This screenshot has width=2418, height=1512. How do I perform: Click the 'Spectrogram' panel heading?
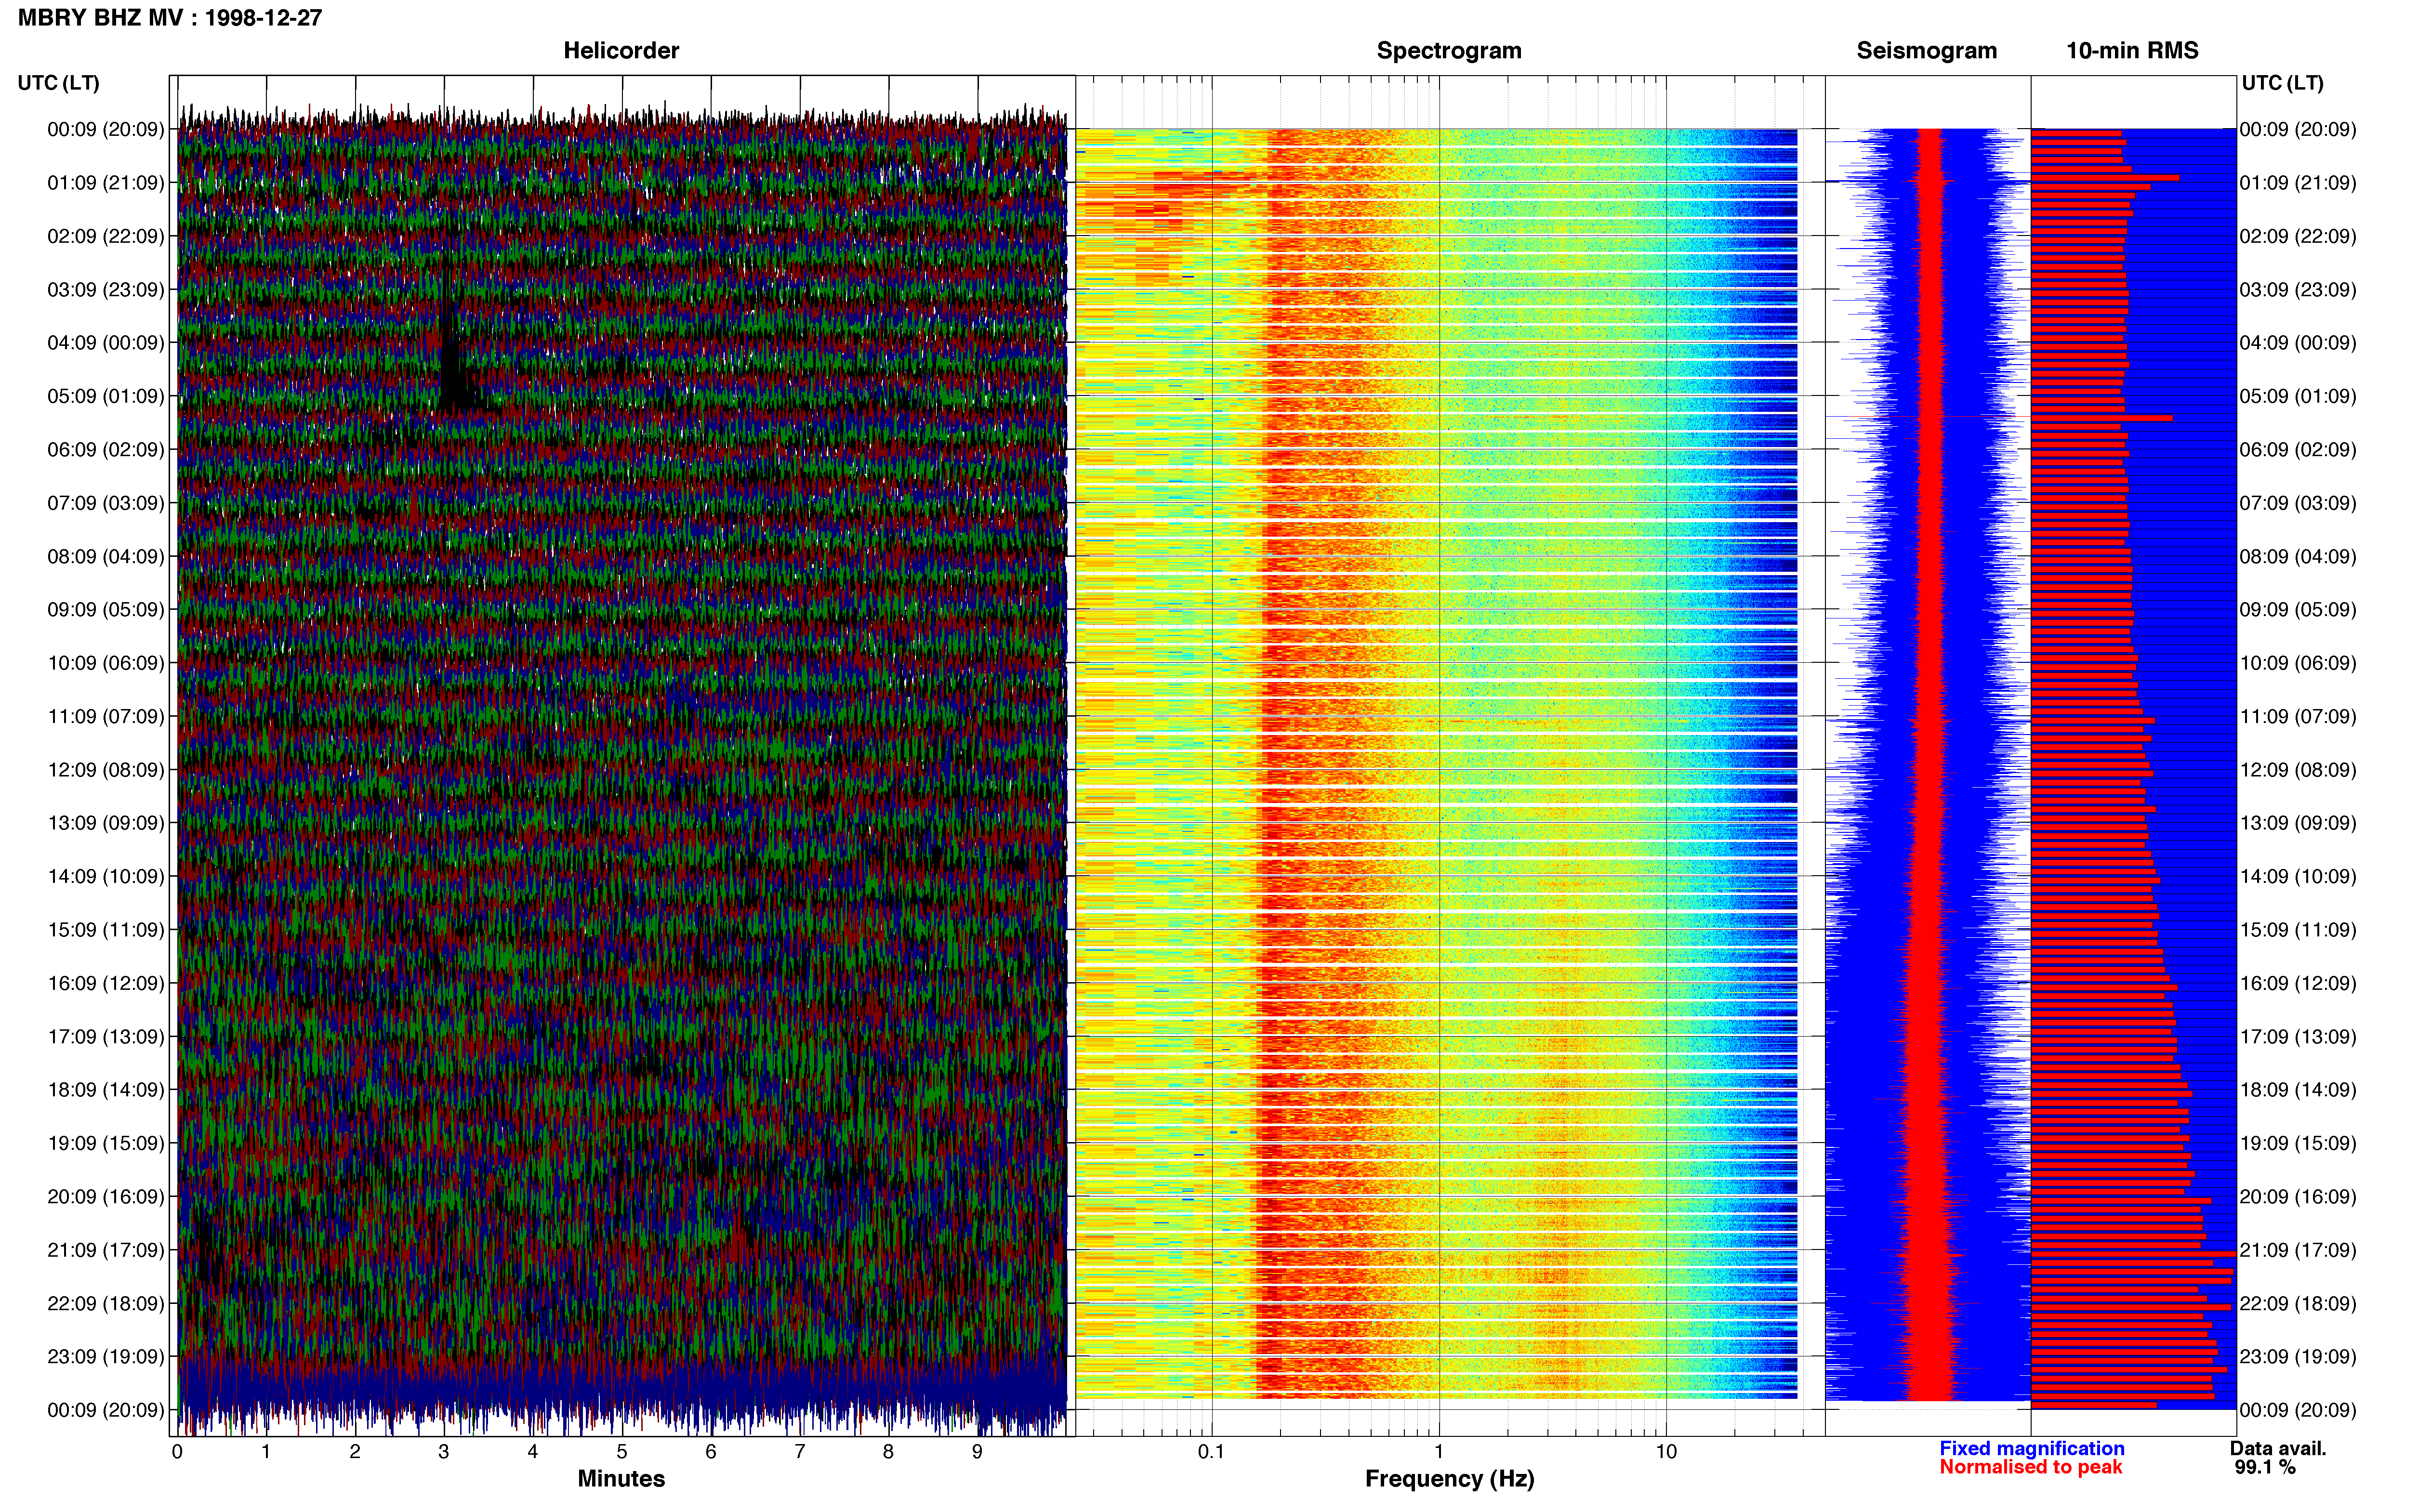coord(1449,51)
